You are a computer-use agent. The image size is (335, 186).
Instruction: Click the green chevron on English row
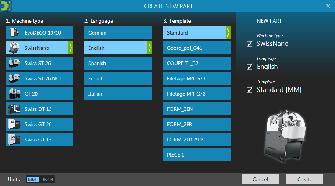[x=150, y=48]
